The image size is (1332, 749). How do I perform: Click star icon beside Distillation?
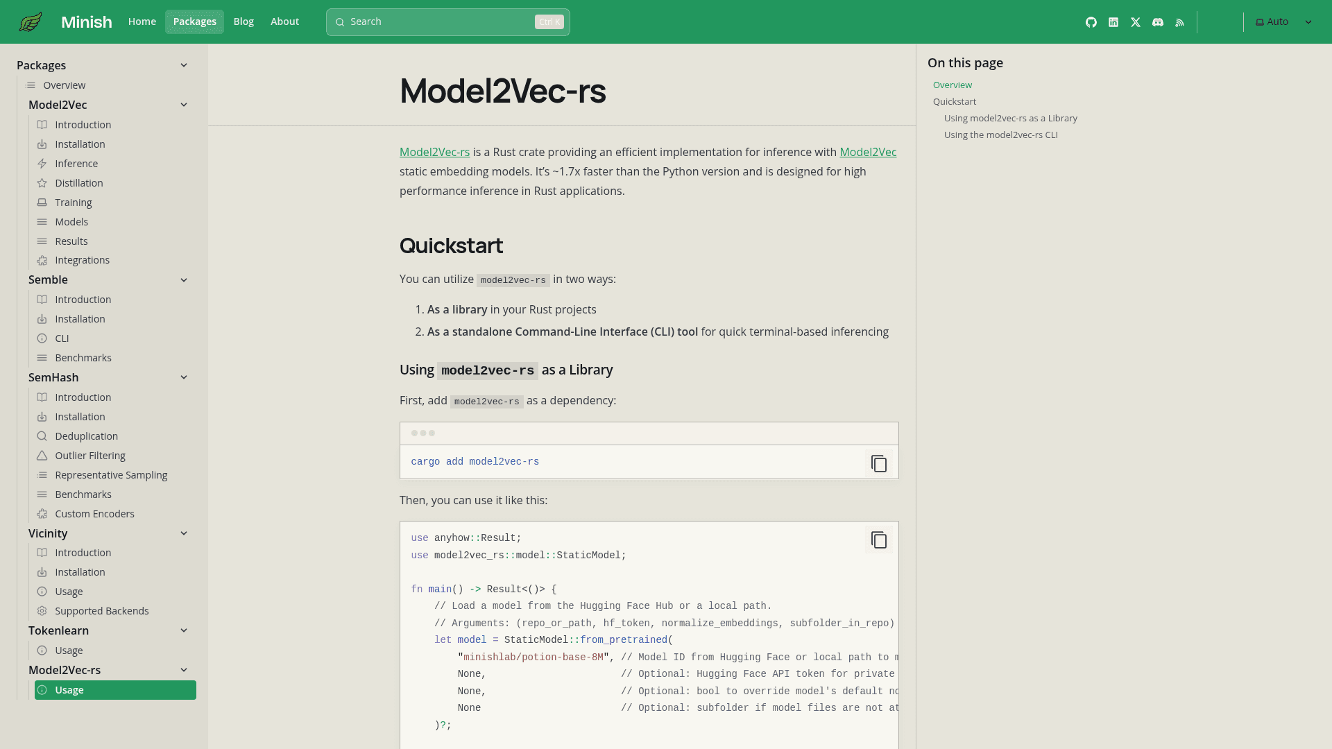pos(42,183)
